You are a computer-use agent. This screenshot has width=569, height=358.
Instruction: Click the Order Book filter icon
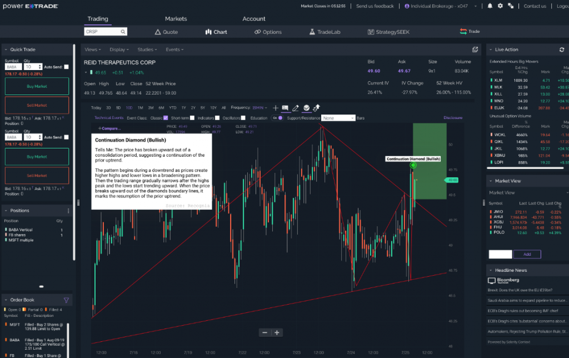click(67, 300)
